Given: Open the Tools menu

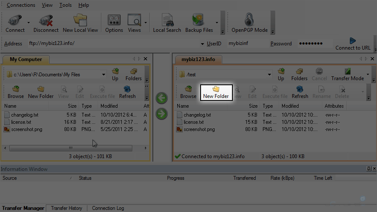Looking at the screenshot, I should (x=65, y=5).
